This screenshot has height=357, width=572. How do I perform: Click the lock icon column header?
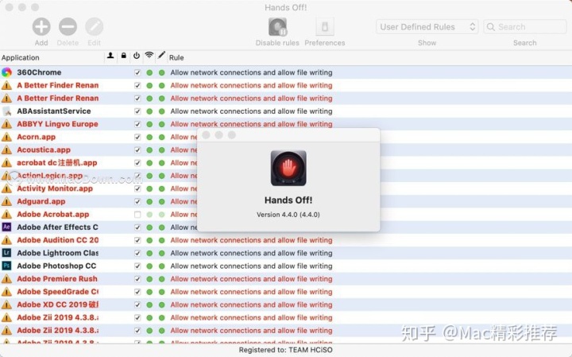coord(124,56)
